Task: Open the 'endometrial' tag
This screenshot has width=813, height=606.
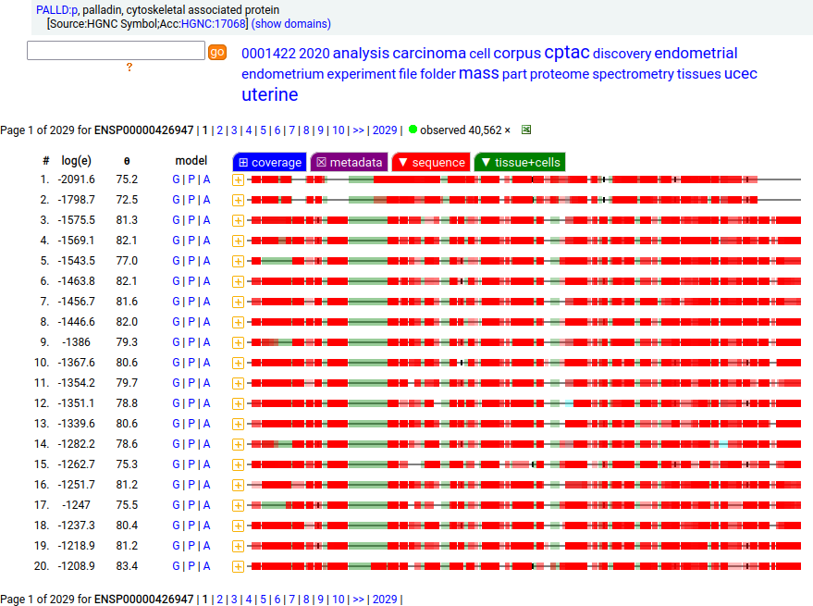Action: point(696,54)
